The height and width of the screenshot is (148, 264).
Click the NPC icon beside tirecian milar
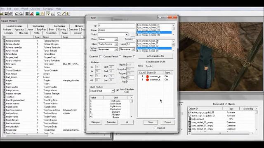click(5, 130)
